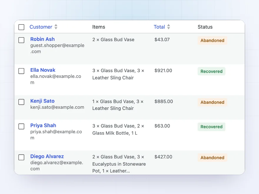This screenshot has height=194, width=259.
Task: Click the email priya.shah@example.com
Action: click(56, 135)
